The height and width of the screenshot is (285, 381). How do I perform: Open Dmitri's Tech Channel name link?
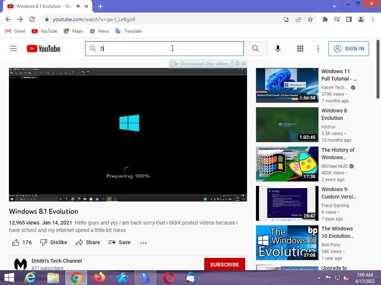pyautogui.click(x=57, y=261)
